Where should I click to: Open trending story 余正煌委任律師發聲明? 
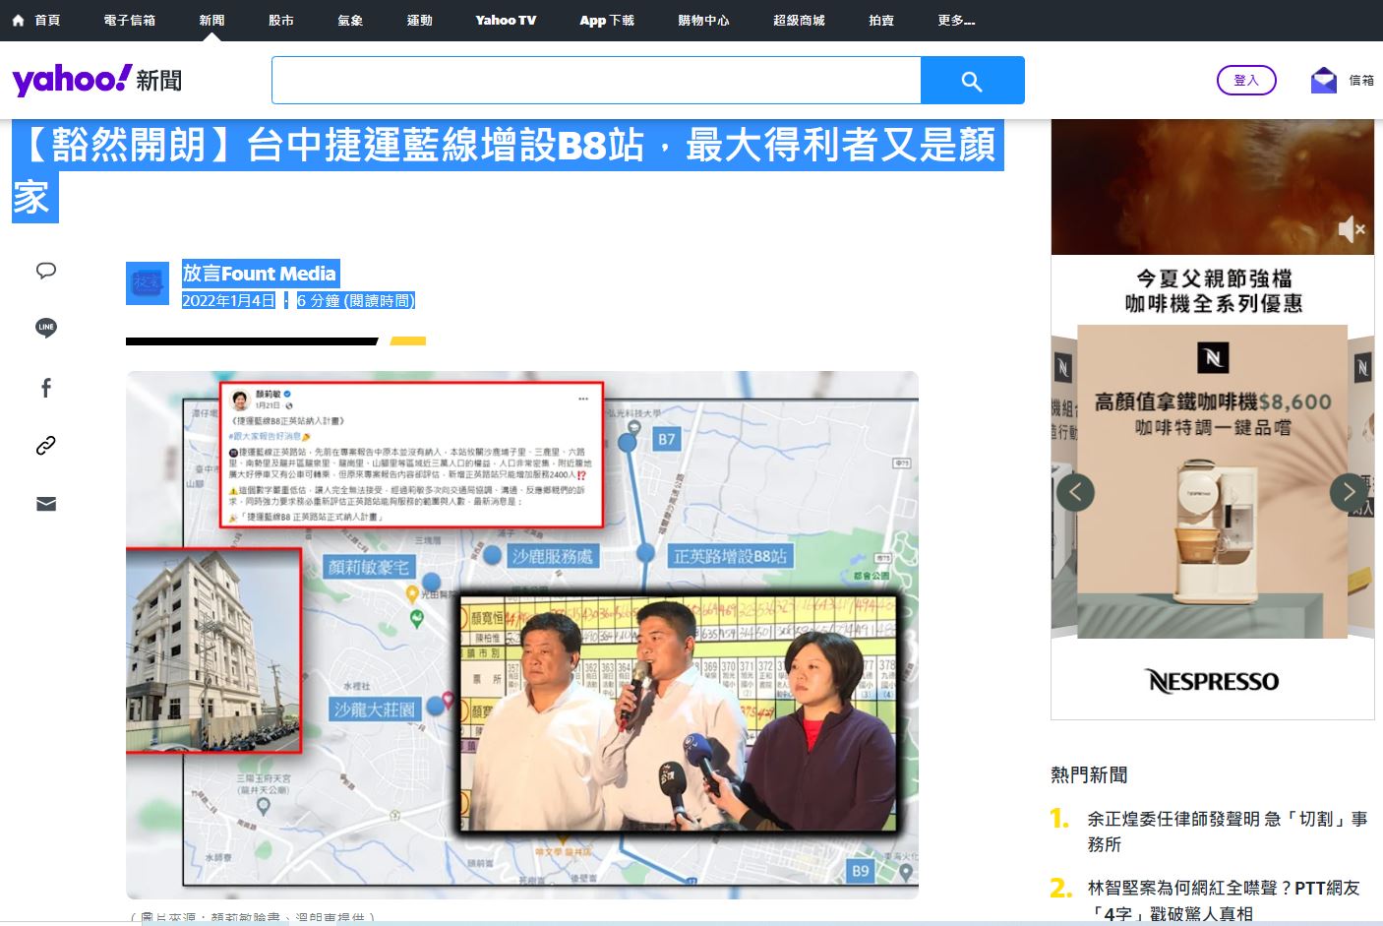click(1228, 832)
